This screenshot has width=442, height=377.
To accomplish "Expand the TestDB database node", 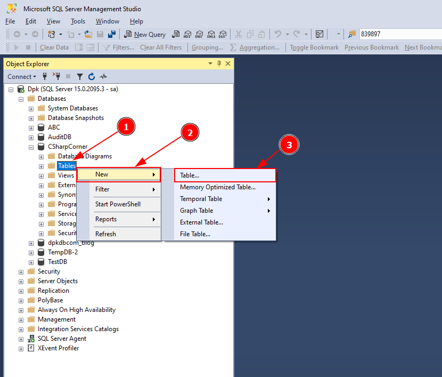I will pyautogui.click(x=31, y=261).
